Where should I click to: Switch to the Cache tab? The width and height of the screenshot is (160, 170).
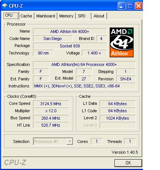pos(26,16)
